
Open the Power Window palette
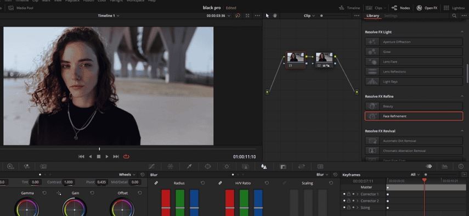point(208,167)
